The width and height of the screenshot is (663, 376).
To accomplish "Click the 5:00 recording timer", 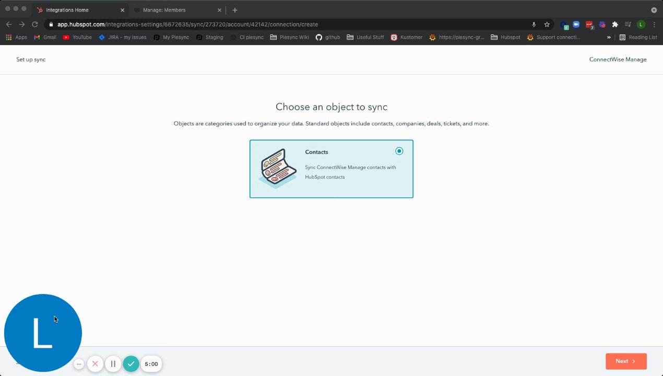I will tap(151, 364).
